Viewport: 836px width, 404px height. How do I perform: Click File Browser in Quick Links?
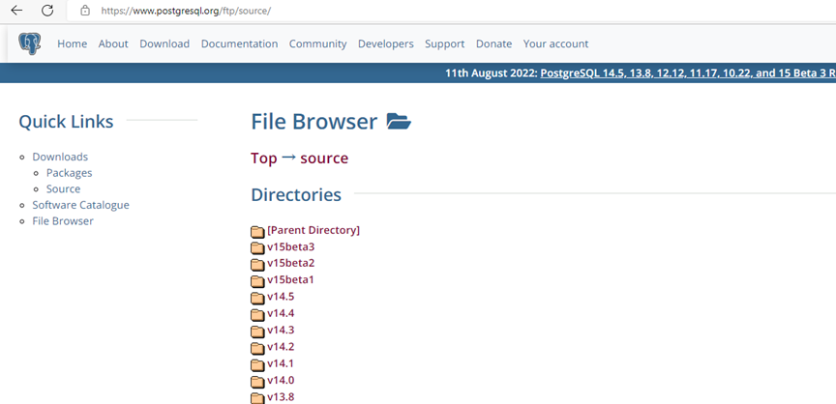click(x=63, y=220)
